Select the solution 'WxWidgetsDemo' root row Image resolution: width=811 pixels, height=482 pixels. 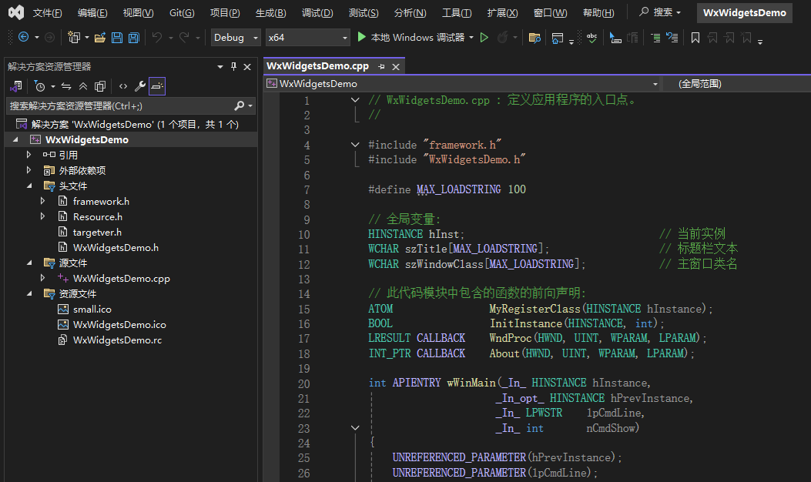click(131, 124)
